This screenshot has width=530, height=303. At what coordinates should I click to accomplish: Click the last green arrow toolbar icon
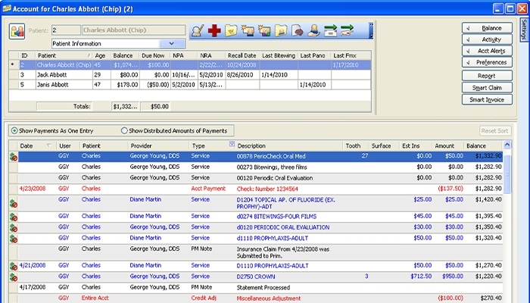pos(348,31)
